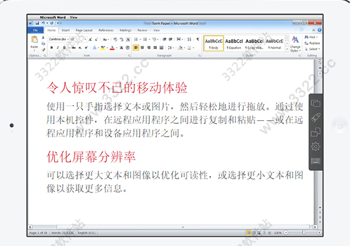Toggle Underline formatting
Image resolution: width=350 pixels, height=246 pixels.
64,47
